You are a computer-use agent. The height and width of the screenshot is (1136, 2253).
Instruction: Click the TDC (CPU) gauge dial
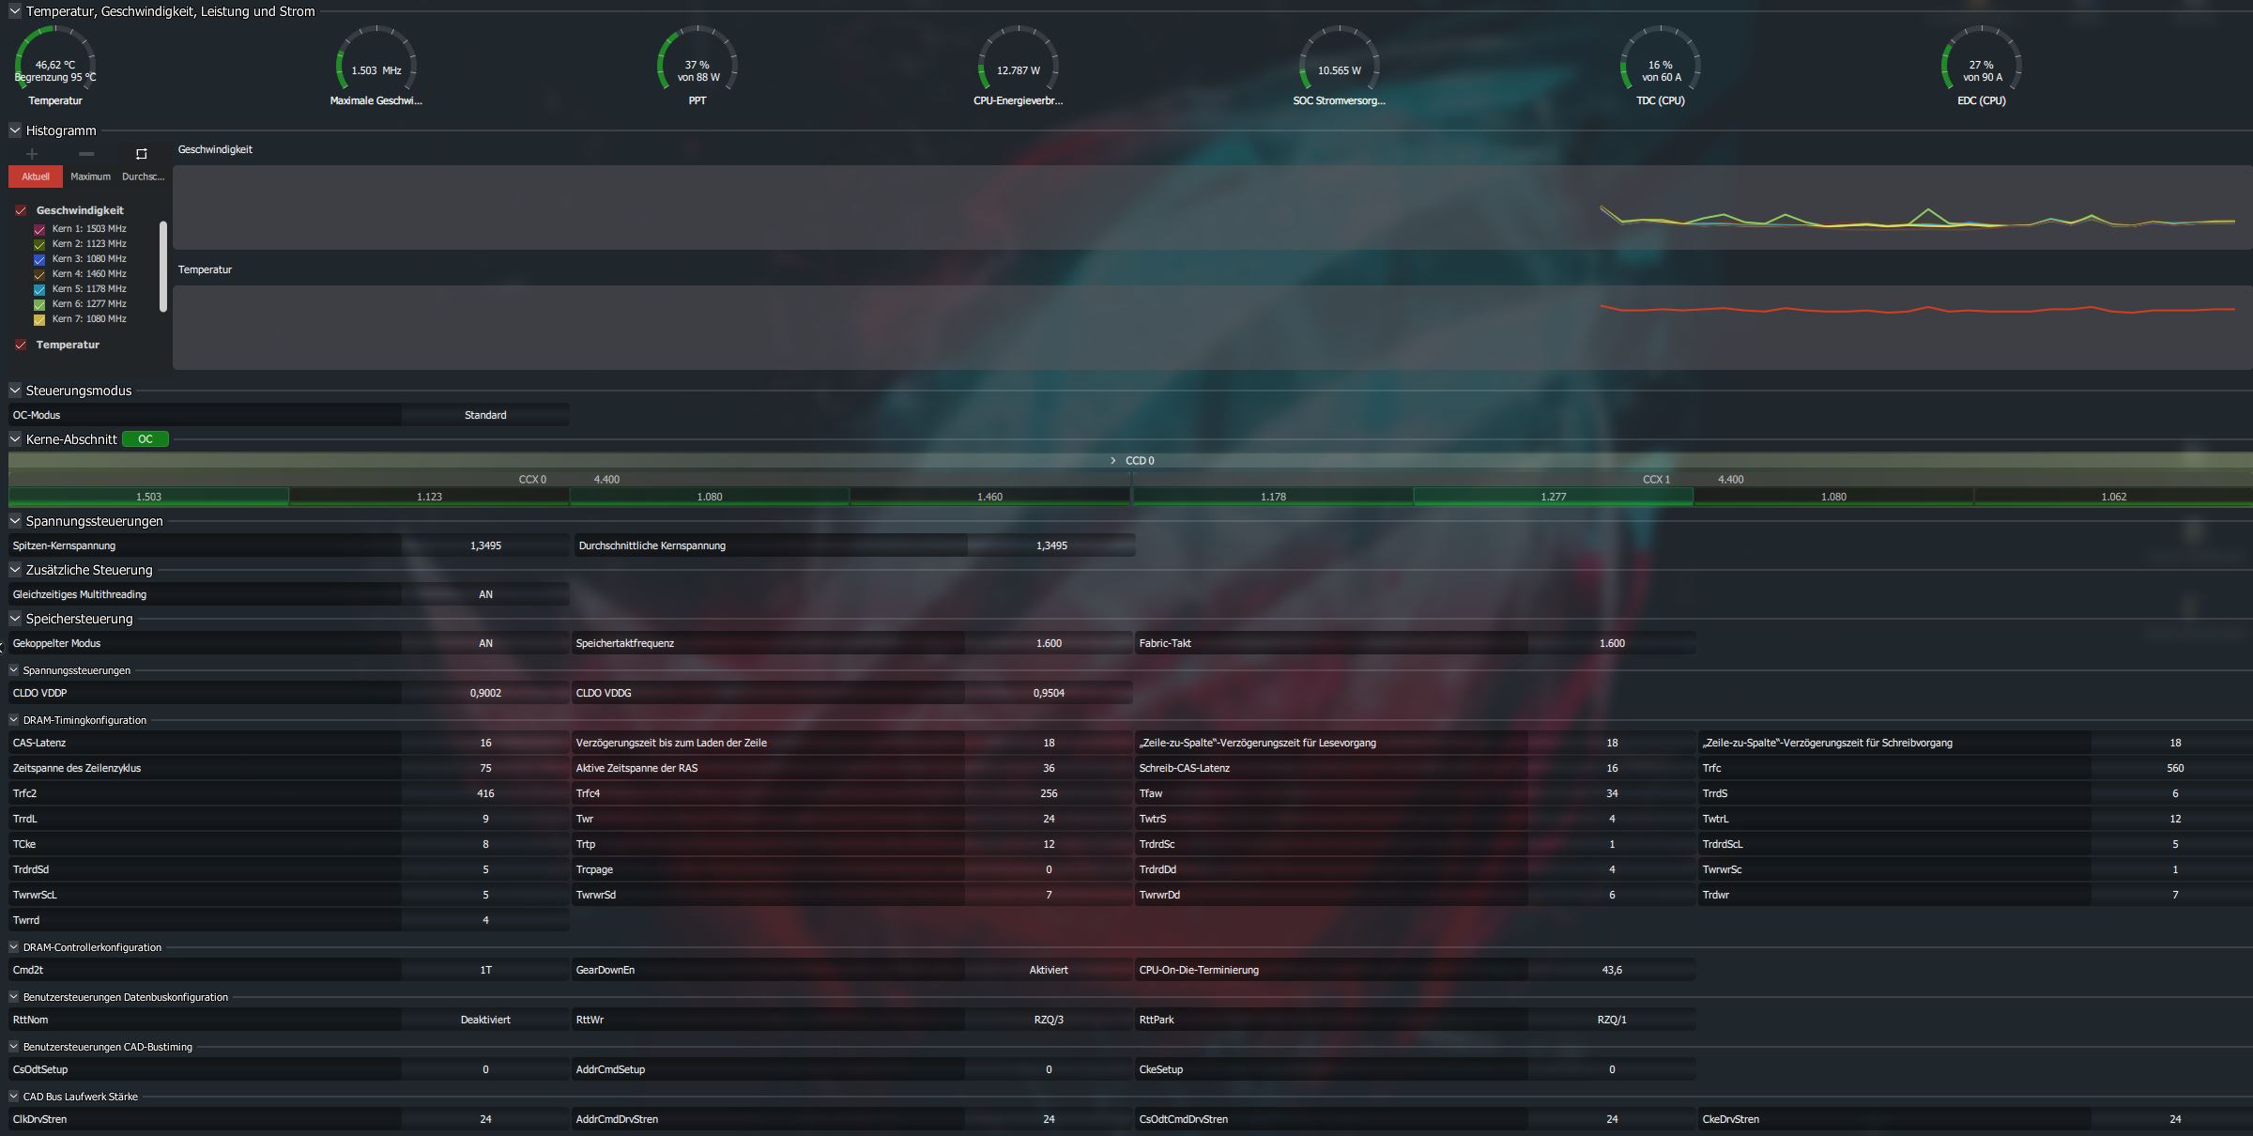coord(1660,65)
